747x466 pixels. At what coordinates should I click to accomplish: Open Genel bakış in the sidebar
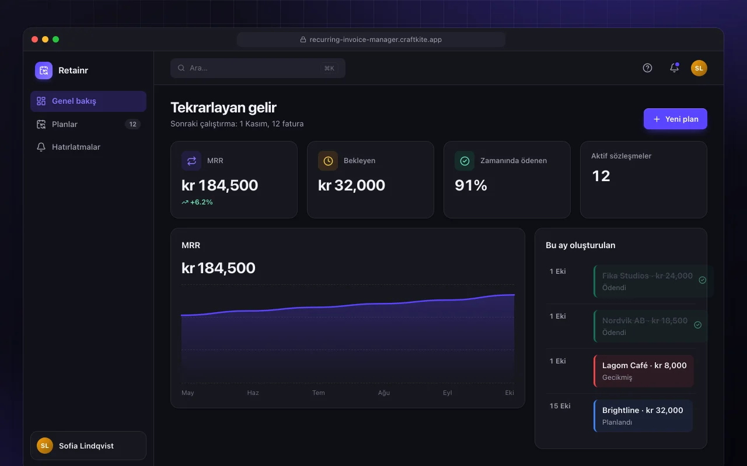pyautogui.click(x=88, y=101)
